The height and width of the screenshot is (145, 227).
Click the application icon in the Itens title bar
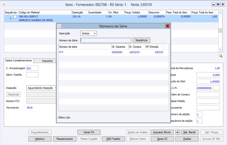[4, 5]
